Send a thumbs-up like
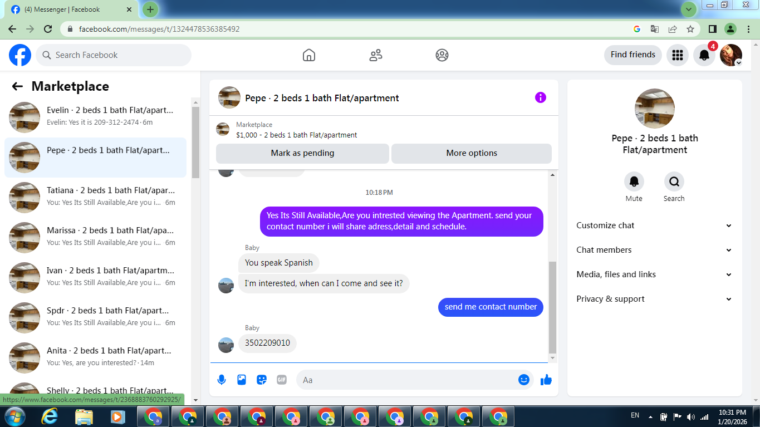Screen dimensions: 760x427 coord(546,380)
